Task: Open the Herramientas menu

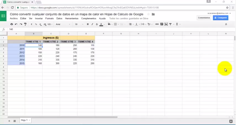Action: tap(72, 18)
